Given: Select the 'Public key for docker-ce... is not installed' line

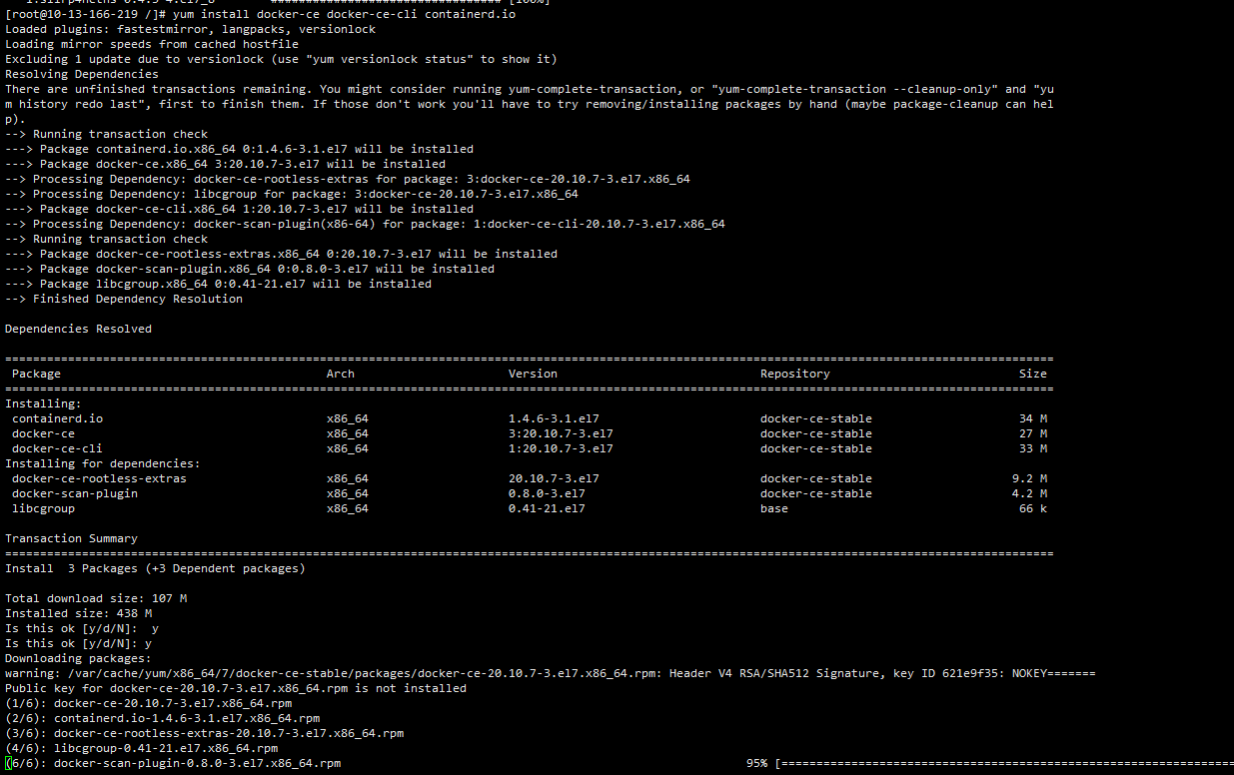Looking at the screenshot, I should pyautogui.click(x=236, y=688).
